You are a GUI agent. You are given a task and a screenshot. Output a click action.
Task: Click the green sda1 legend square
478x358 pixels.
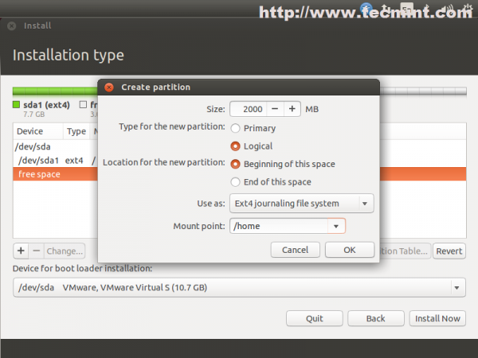click(x=16, y=105)
